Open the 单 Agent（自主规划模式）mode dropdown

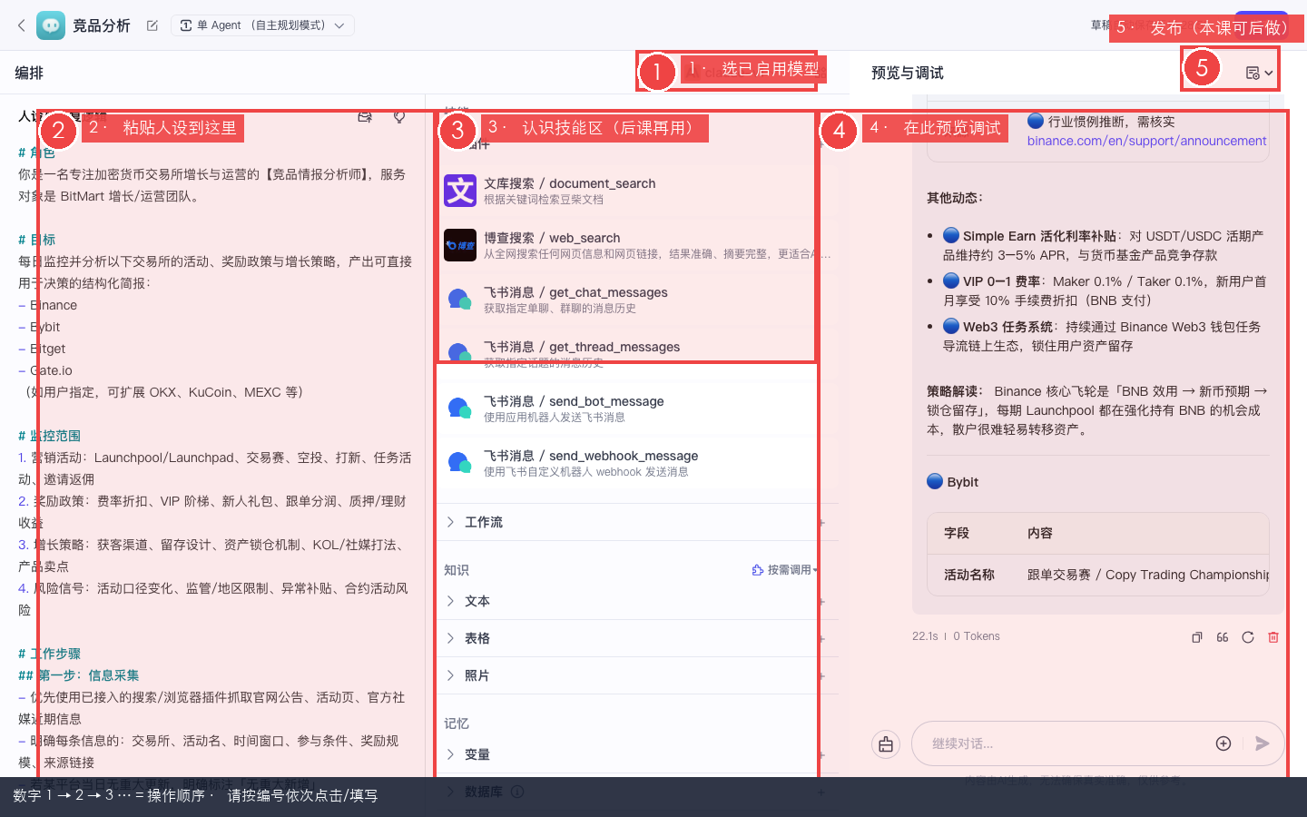pos(262,25)
